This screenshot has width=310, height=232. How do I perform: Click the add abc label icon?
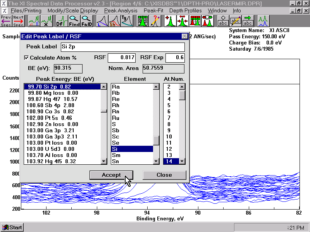tap(223, 21)
